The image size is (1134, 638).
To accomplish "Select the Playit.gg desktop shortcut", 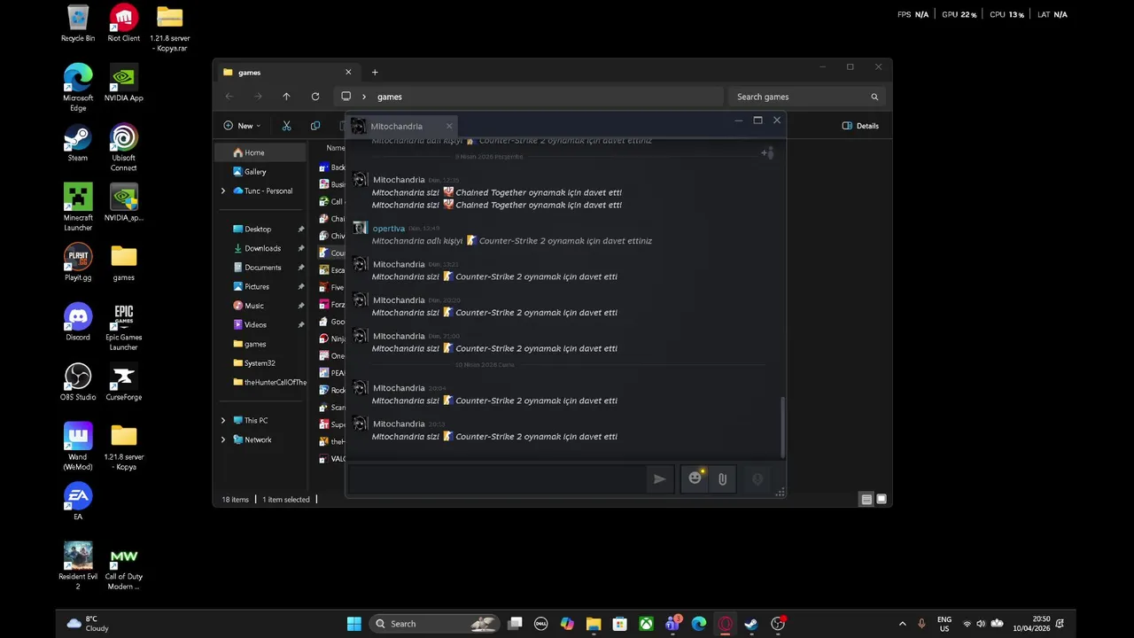I will tap(78, 263).
